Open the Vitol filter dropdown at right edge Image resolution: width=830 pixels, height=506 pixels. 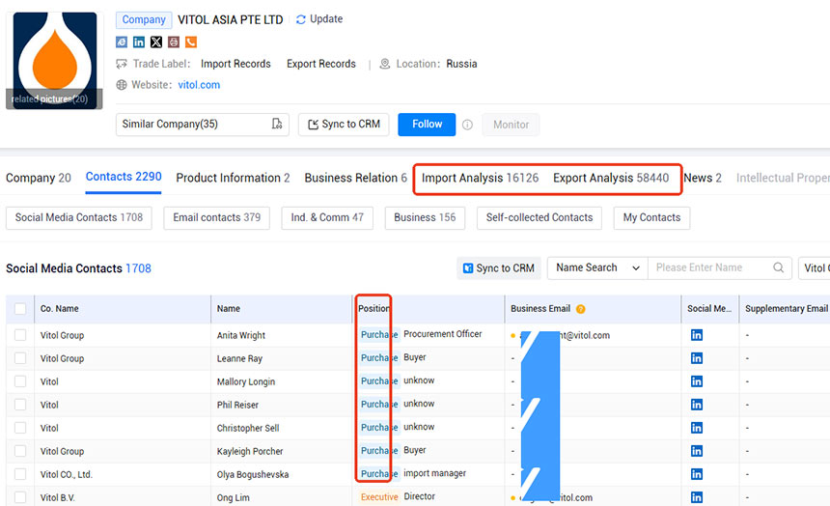[x=815, y=268]
